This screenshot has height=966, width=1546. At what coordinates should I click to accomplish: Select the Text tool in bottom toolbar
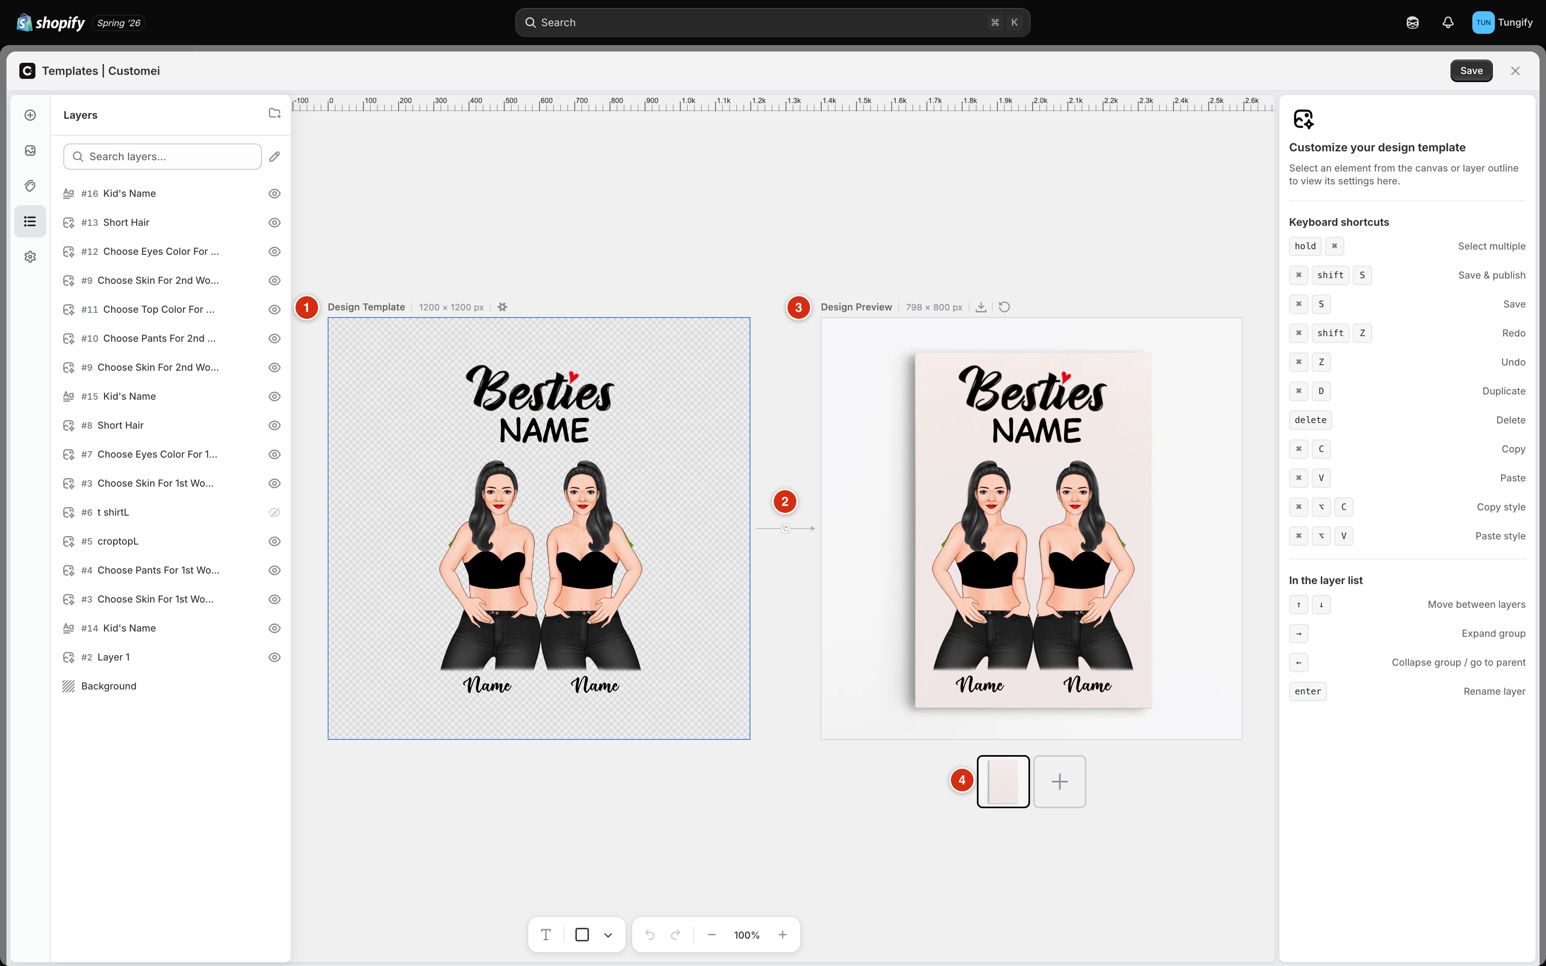[546, 935]
